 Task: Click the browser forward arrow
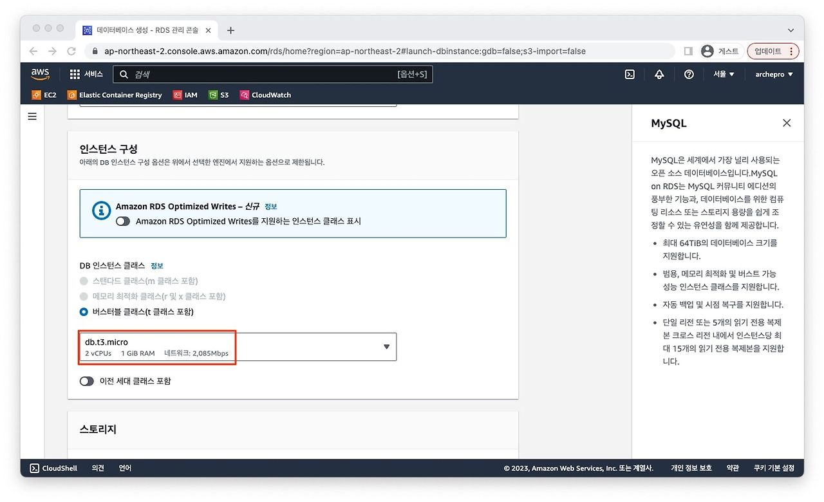pos(53,51)
